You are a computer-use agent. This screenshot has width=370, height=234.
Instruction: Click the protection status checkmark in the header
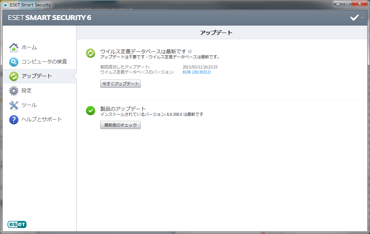(x=354, y=18)
